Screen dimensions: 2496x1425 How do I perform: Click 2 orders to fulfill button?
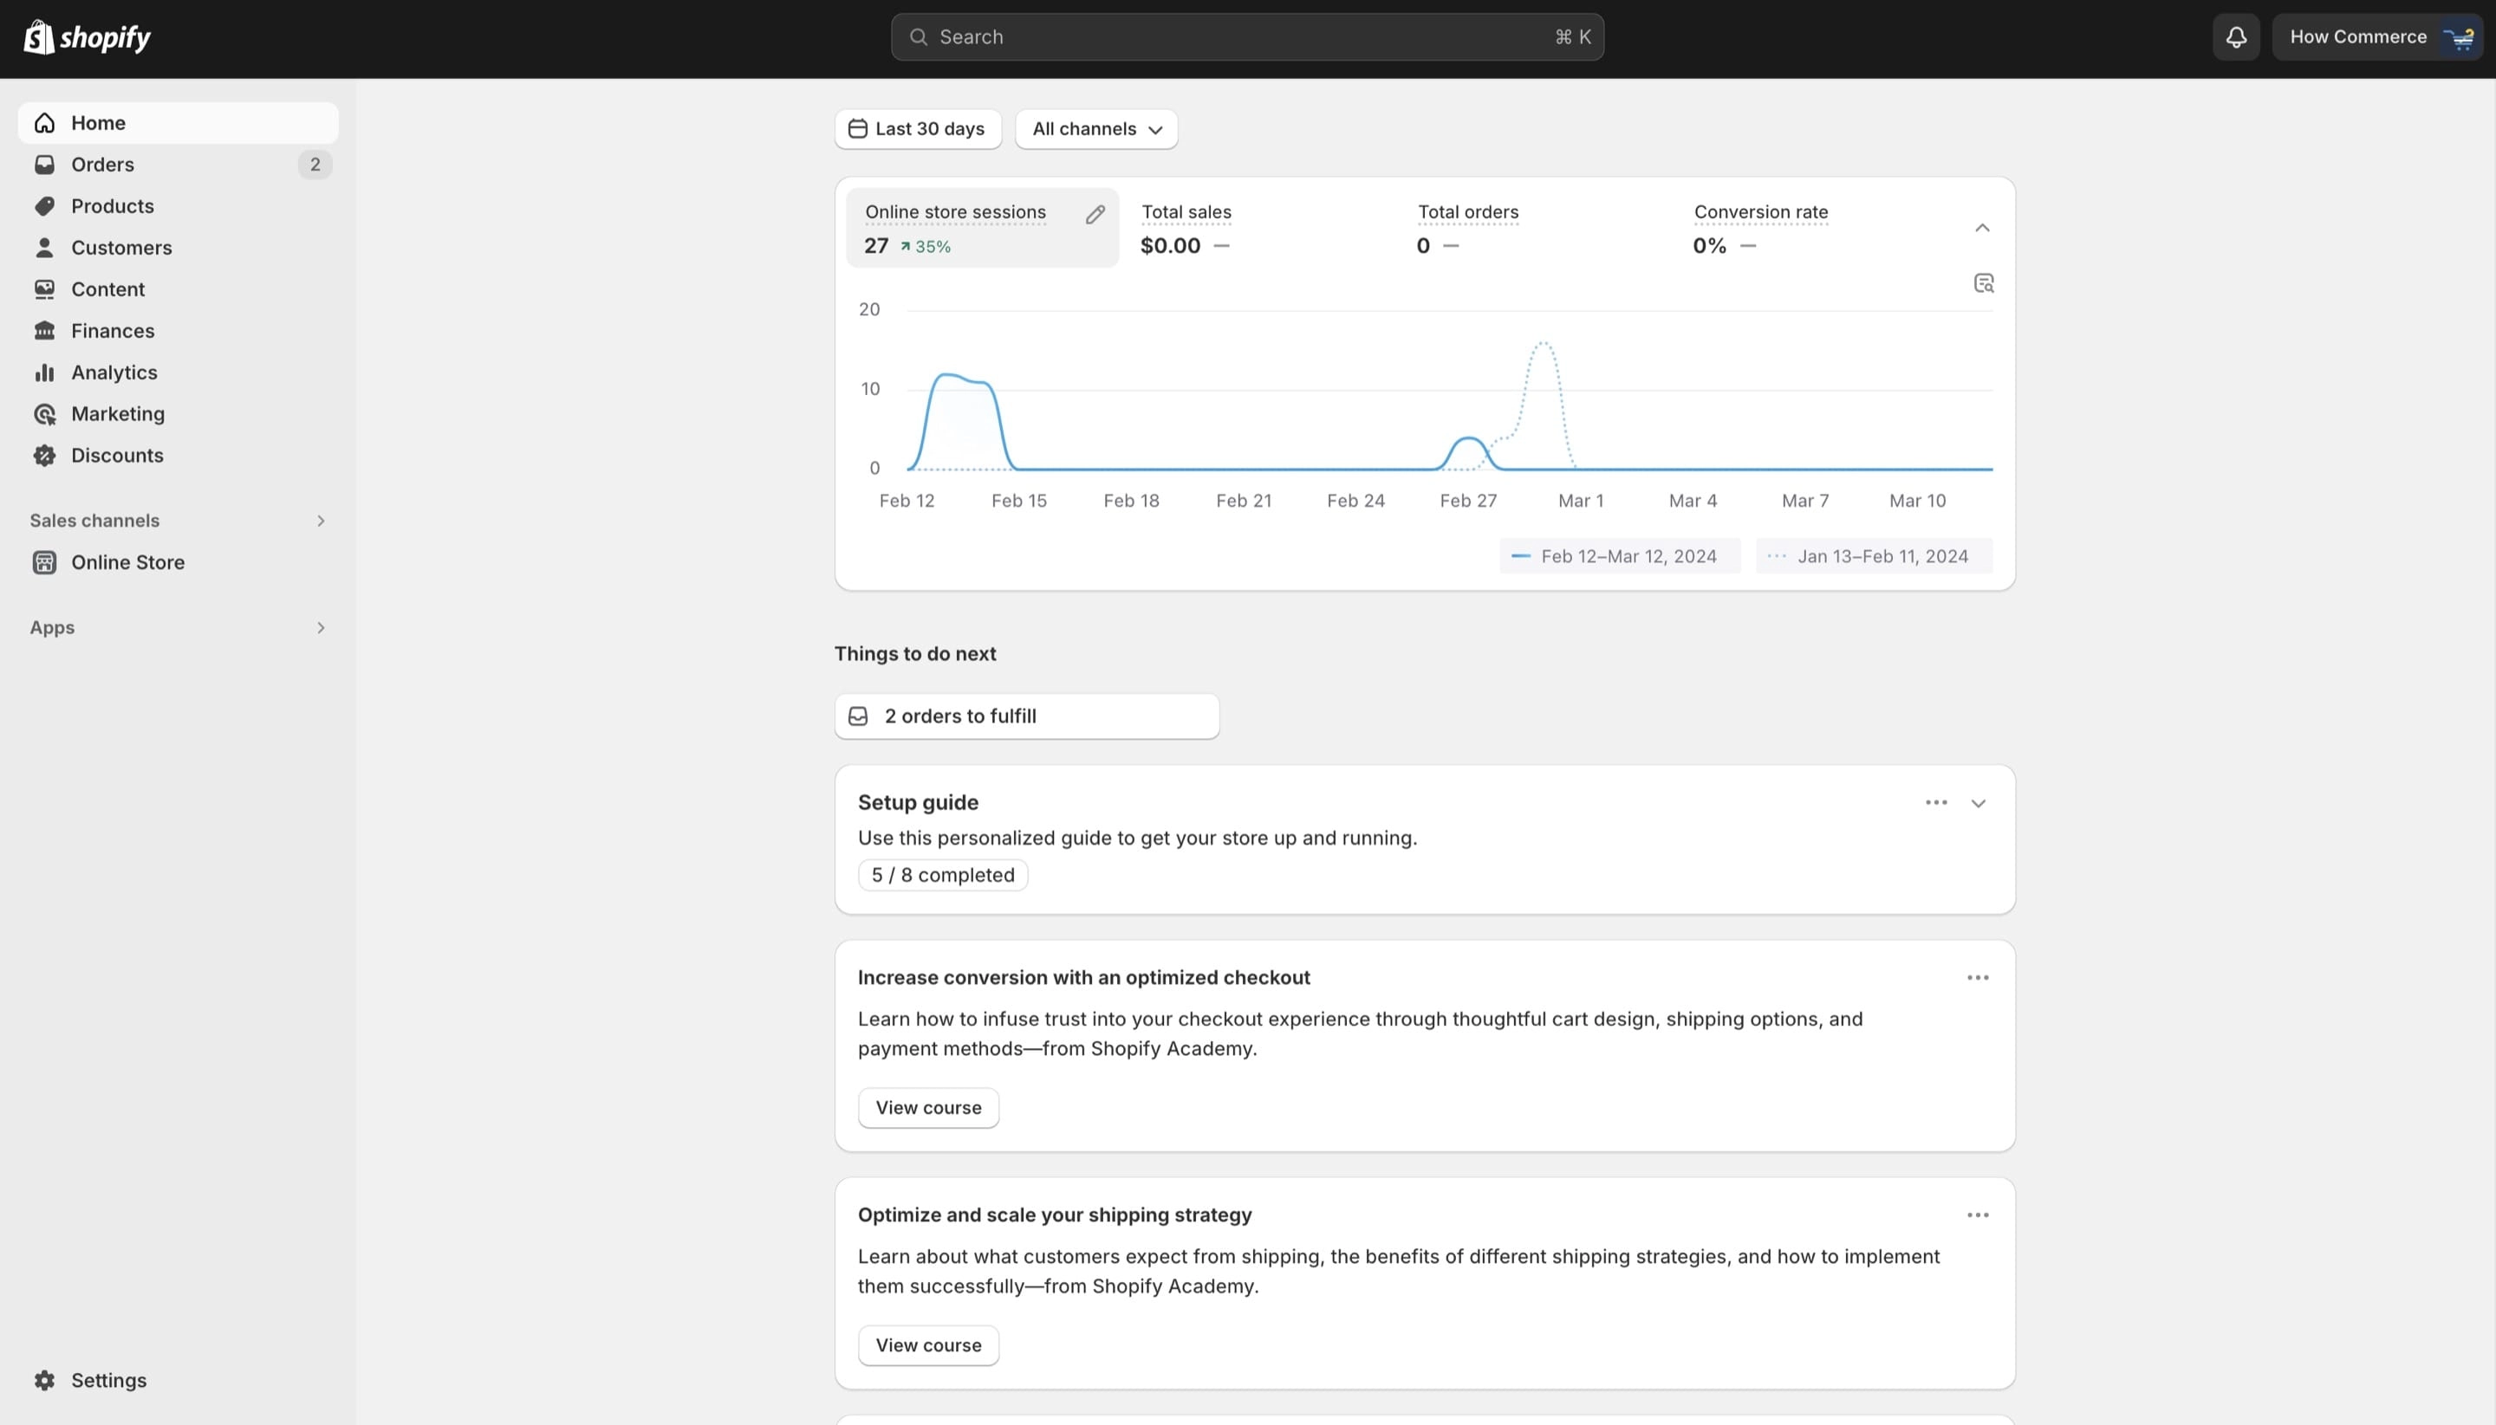click(1026, 716)
